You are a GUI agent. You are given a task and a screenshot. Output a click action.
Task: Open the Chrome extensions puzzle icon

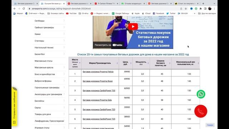coord(201,9)
